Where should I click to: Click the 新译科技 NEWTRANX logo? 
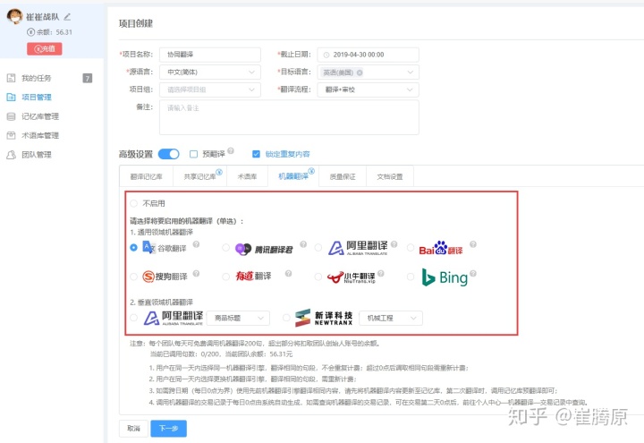pos(324,318)
